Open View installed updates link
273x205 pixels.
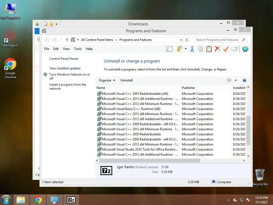65,68
